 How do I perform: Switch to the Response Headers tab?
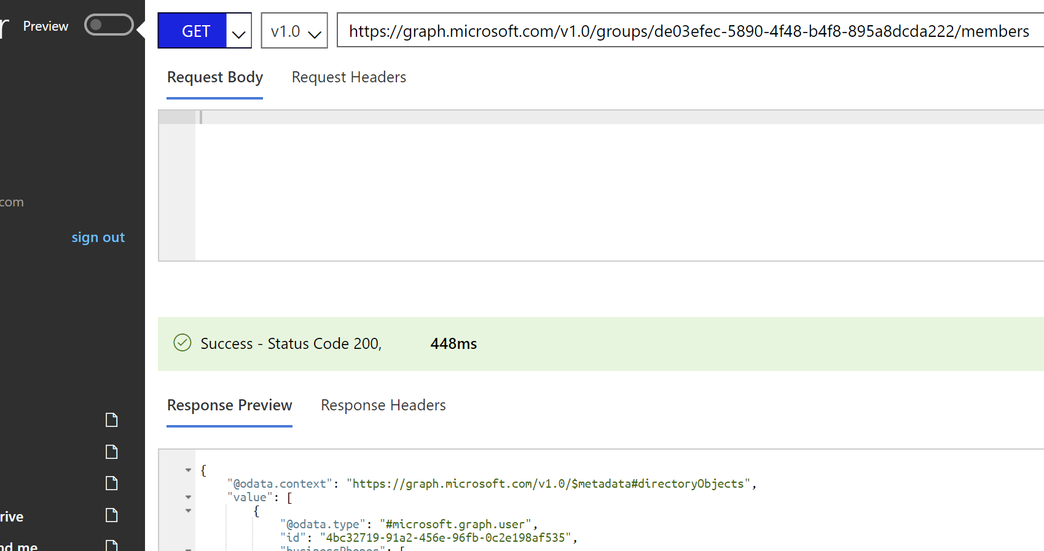click(383, 405)
